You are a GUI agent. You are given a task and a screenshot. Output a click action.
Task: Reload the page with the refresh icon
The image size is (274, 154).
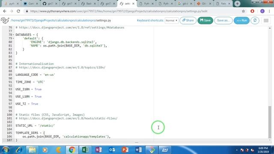tap(18, 11)
